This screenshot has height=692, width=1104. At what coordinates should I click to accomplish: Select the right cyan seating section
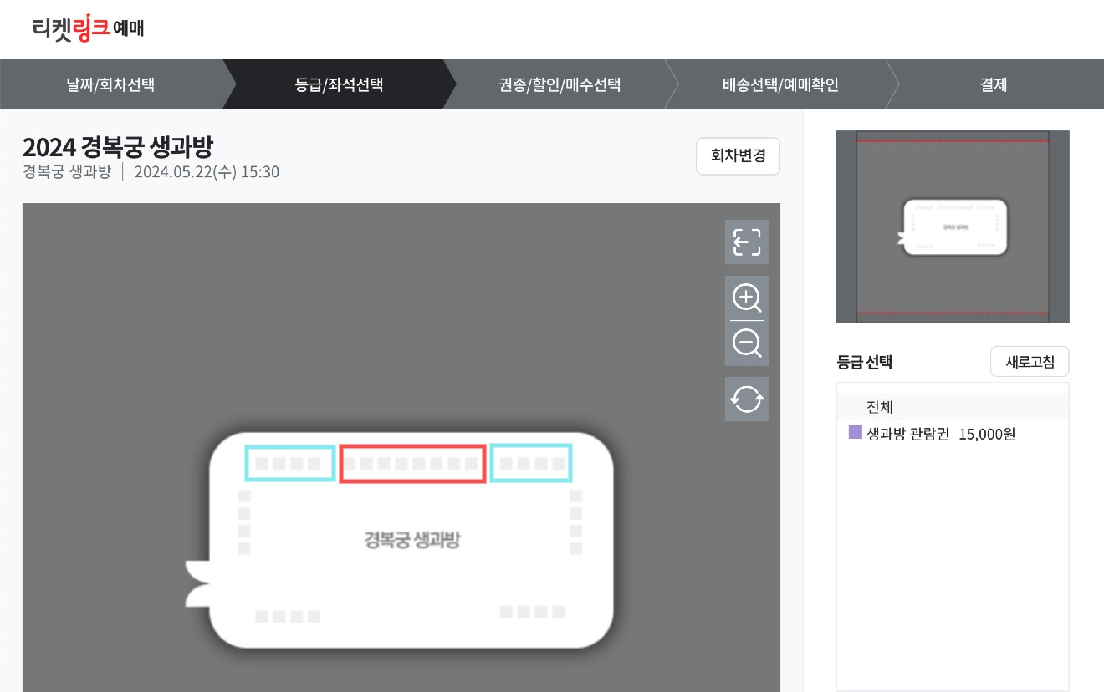tap(531, 463)
